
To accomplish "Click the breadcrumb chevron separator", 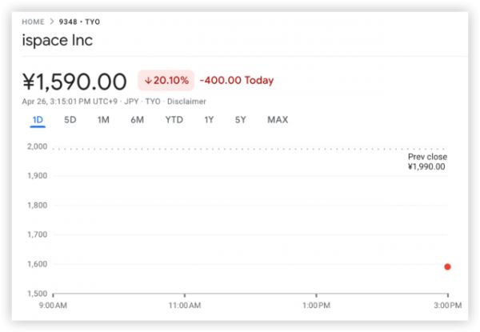I will (x=53, y=22).
